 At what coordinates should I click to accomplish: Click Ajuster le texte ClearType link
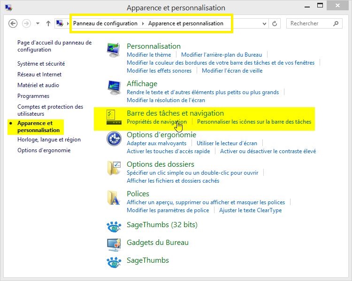250,210
